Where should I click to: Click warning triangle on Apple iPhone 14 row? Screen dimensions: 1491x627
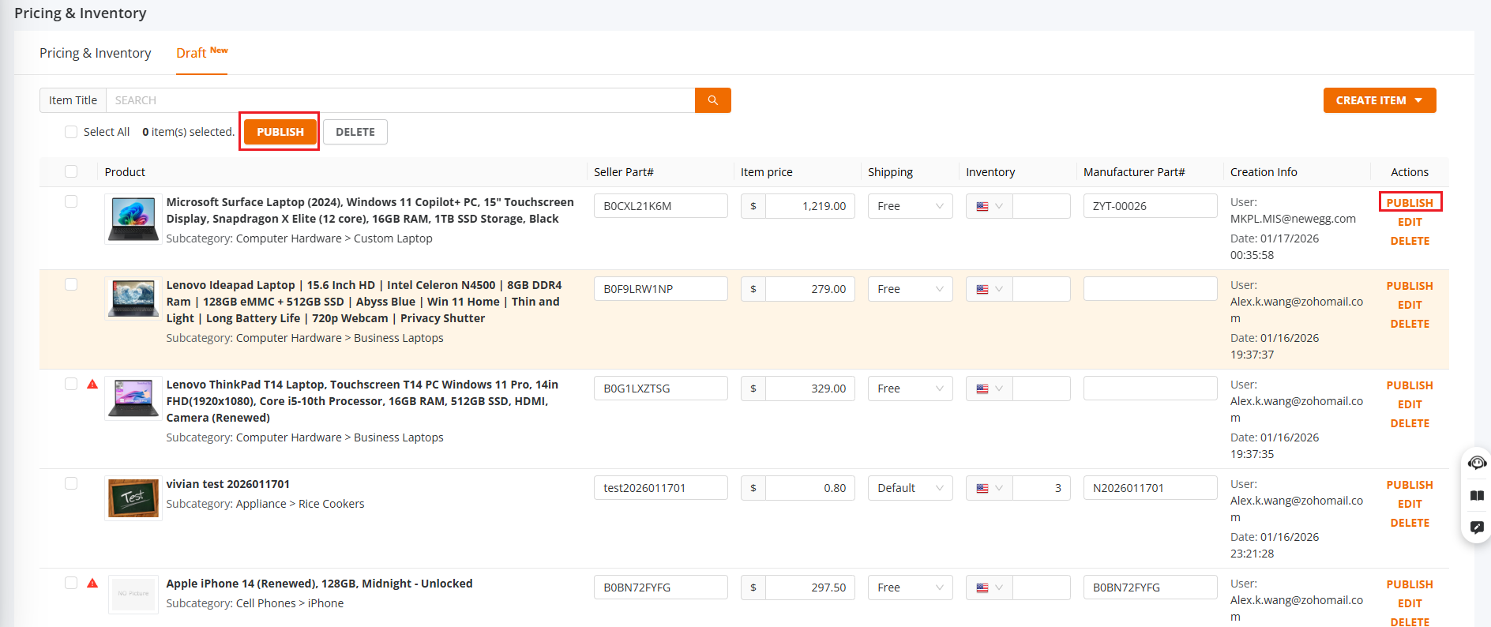click(92, 584)
